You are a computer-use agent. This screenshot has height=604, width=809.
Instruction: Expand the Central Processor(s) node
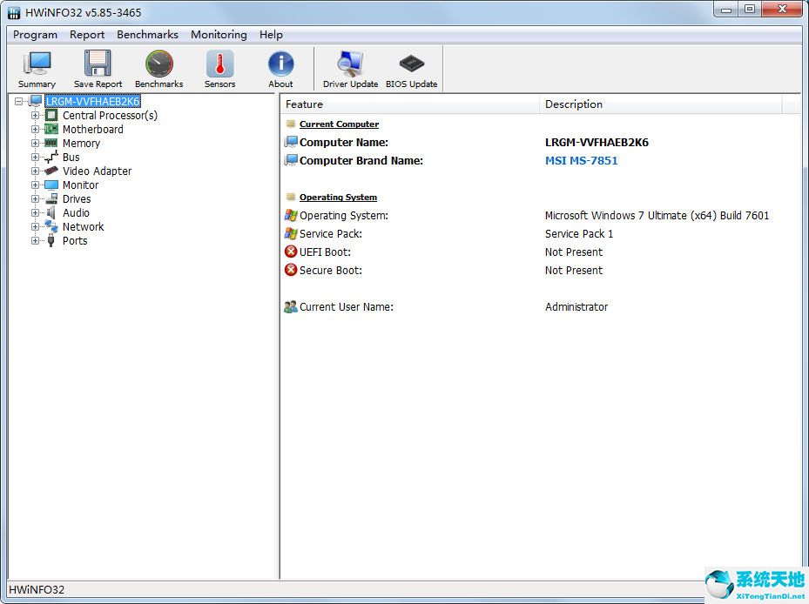[x=35, y=116]
